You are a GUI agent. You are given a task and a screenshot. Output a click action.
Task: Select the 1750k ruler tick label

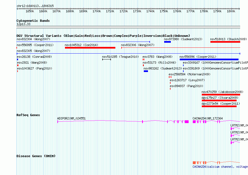click(x=164, y=11)
